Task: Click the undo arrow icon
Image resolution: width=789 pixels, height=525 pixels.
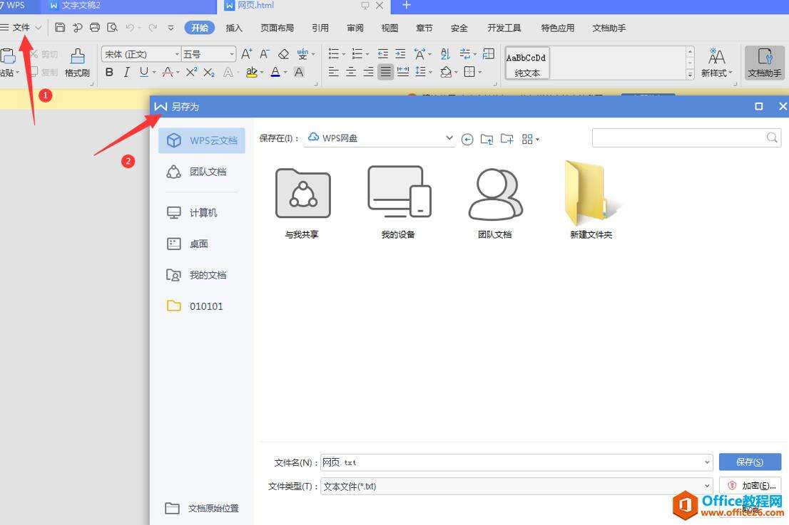Action: pos(130,28)
